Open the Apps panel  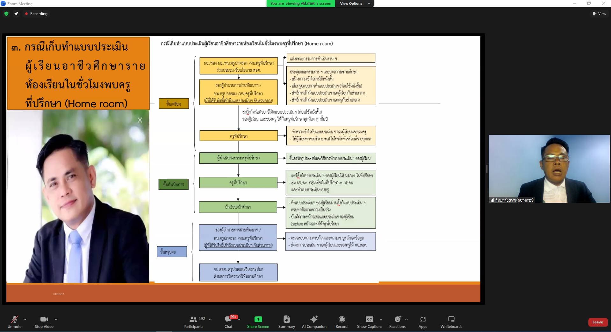pos(423,322)
